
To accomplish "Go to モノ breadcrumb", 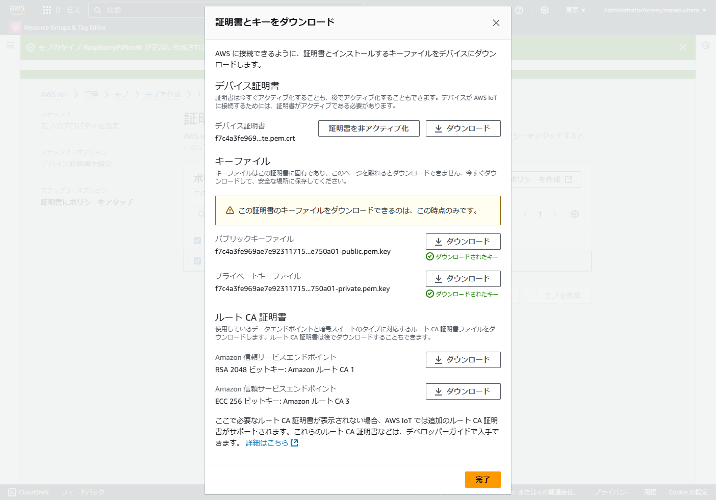I will 122,95.
